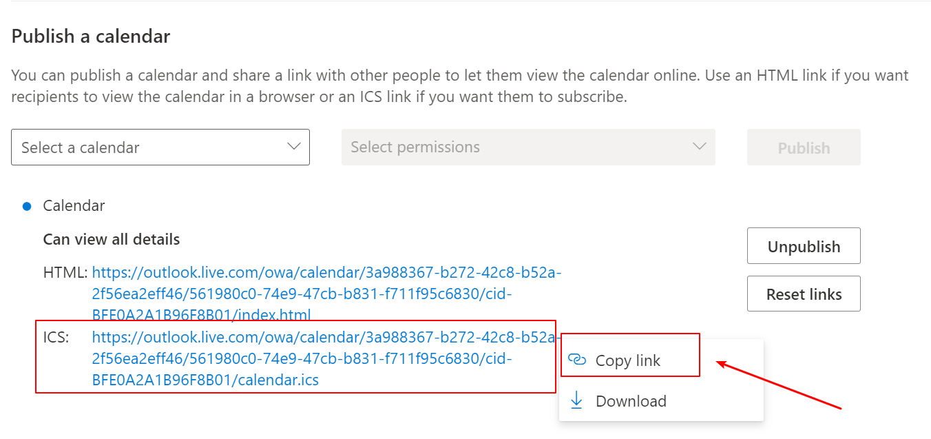Open the Select a calendar dropdown
Screen dimensions: 931x439
coord(160,147)
